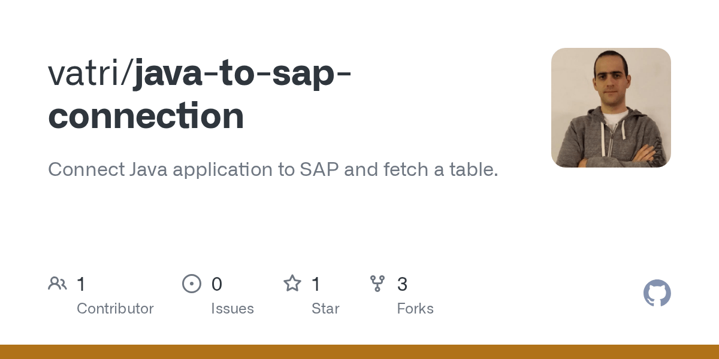Click the contributors people icon

(58, 284)
